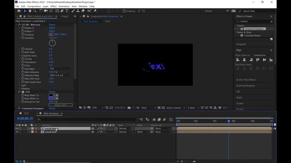Select the Turbulent Displace preset
291x163 pixels.
pos(255,29)
